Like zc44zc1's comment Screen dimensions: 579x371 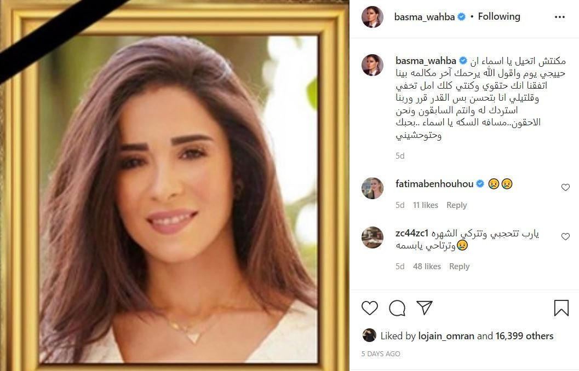[x=565, y=236]
